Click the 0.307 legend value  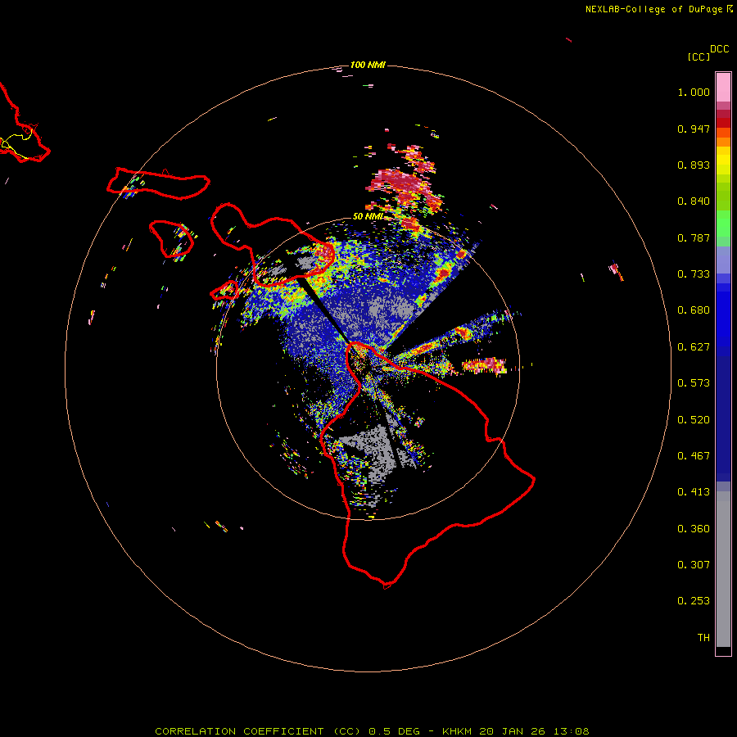click(x=694, y=564)
